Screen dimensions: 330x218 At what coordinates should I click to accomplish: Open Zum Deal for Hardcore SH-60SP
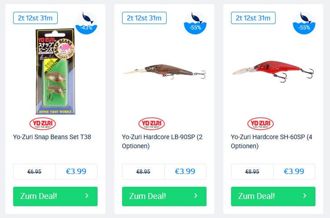tap(273, 196)
